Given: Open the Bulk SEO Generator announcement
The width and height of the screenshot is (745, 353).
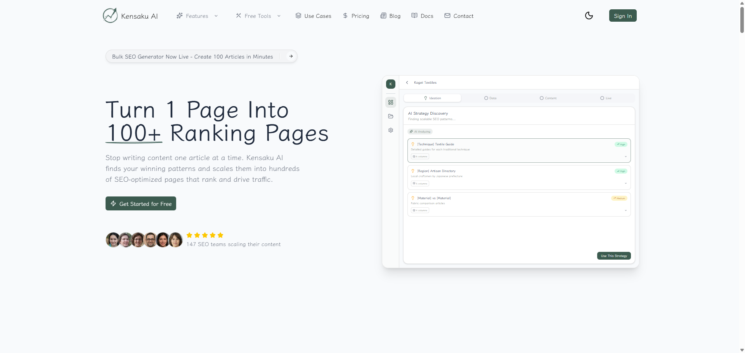Looking at the screenshot, I should coord(201,57).
